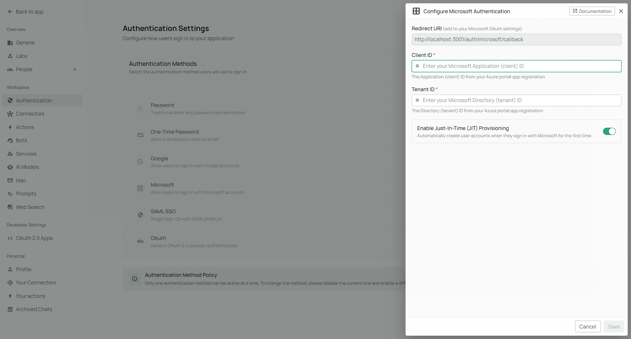Open the AI Models section
631x339 pixels.
click(42, 167)
